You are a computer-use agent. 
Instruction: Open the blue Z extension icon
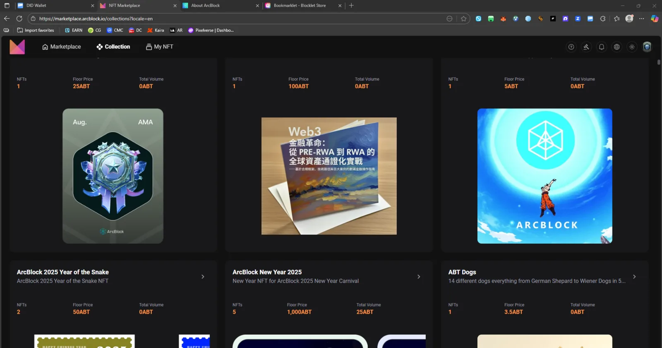(578, 19)
